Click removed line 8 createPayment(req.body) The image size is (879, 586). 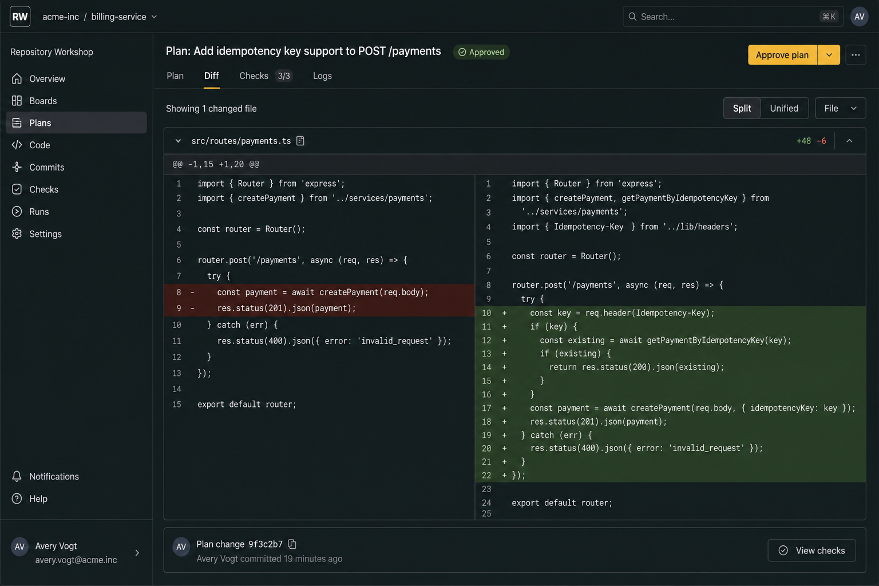pos(319,292)
